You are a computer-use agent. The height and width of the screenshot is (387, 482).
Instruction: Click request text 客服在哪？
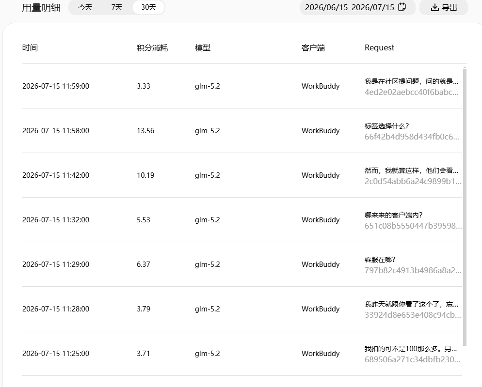tap(380, 260)
